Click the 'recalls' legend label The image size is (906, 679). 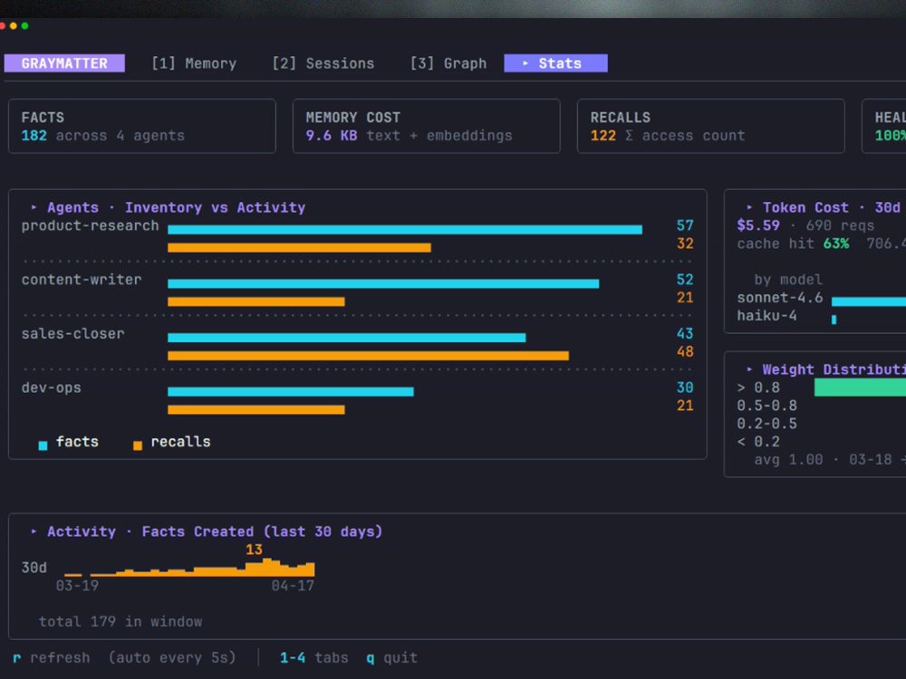(x=180, y=442)
